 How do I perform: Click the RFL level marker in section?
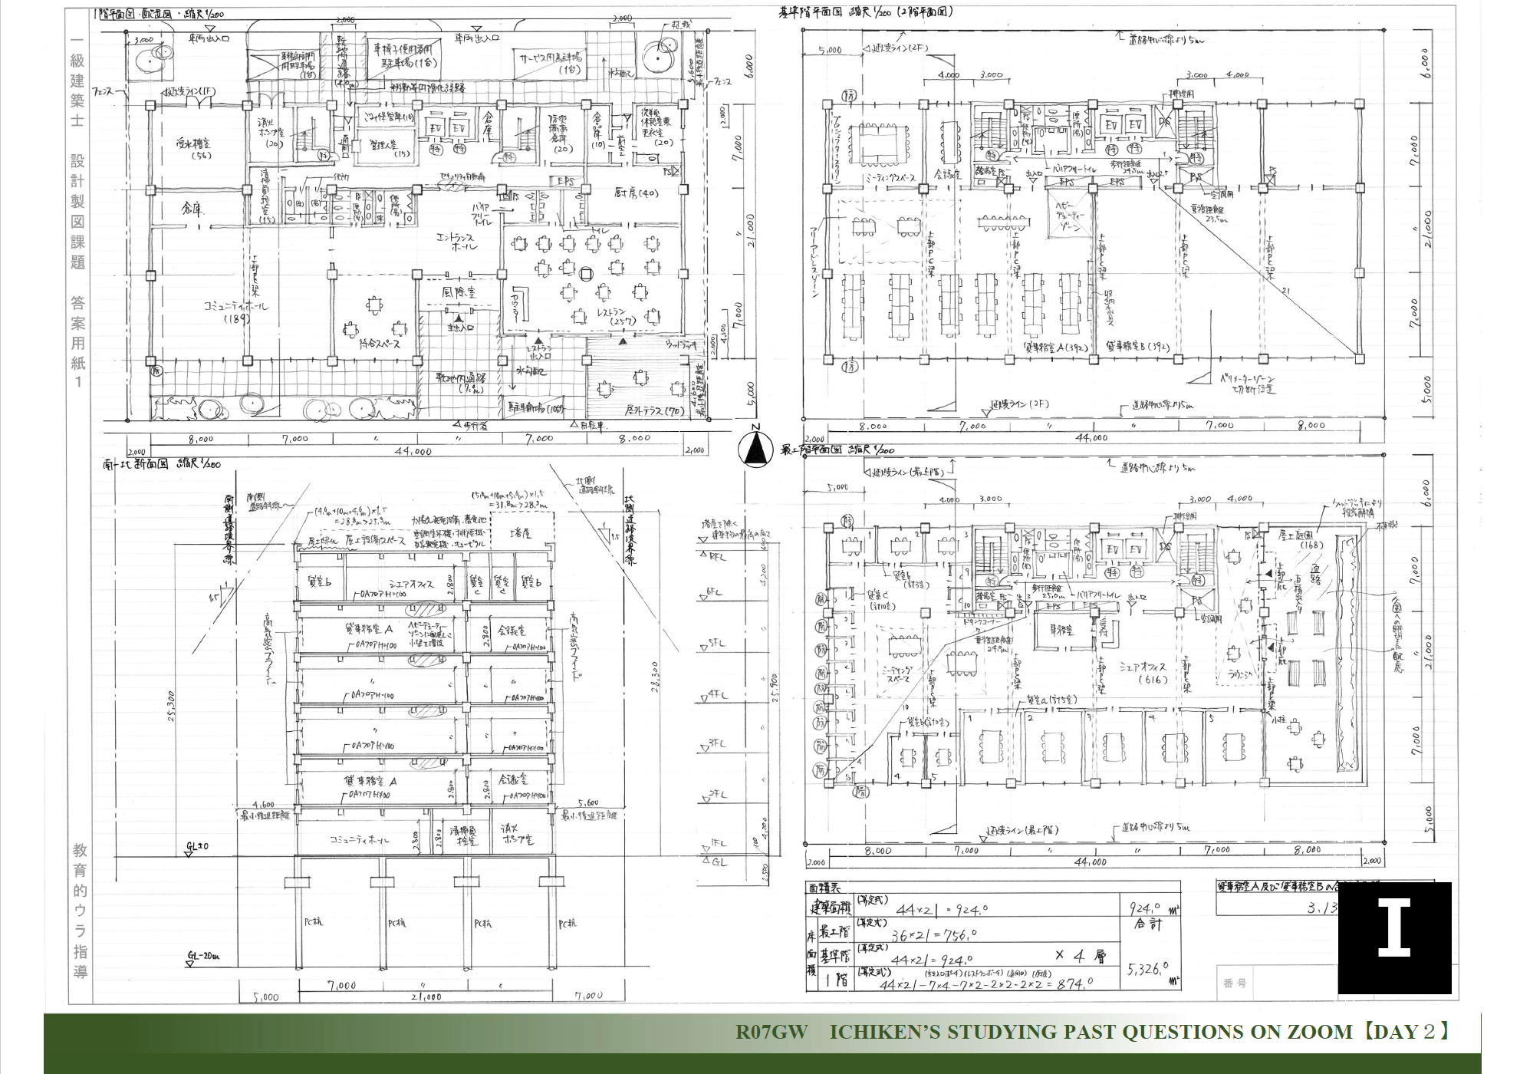pyautogui.click(x=715, y=556)
